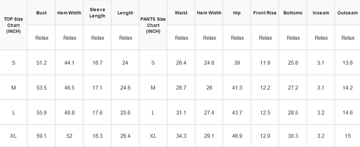The width and height of the screenshot is (360, 147).
Task: Select the Bust column header
Action: point(41,13)
